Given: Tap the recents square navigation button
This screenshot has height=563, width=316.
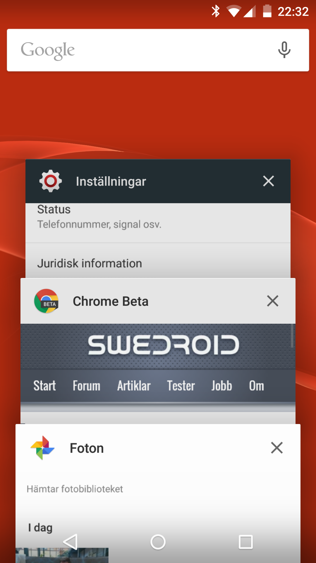Looking at the screenshot, I should tap(246, 542).
